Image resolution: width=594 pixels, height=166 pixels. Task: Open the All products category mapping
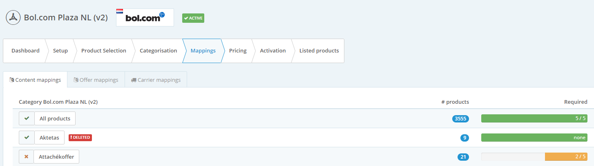pos(55,118)
